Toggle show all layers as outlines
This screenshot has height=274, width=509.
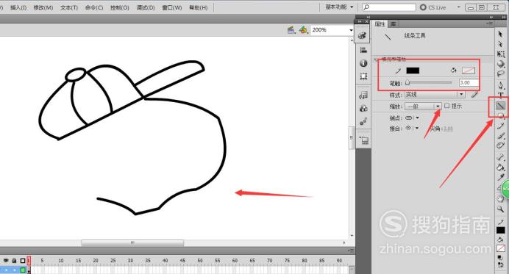click(23, 260)
